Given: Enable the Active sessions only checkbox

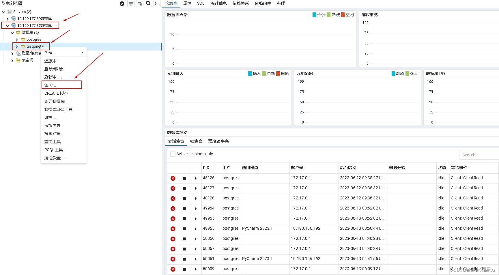Looking at the screenshot, I should [173, 154].
